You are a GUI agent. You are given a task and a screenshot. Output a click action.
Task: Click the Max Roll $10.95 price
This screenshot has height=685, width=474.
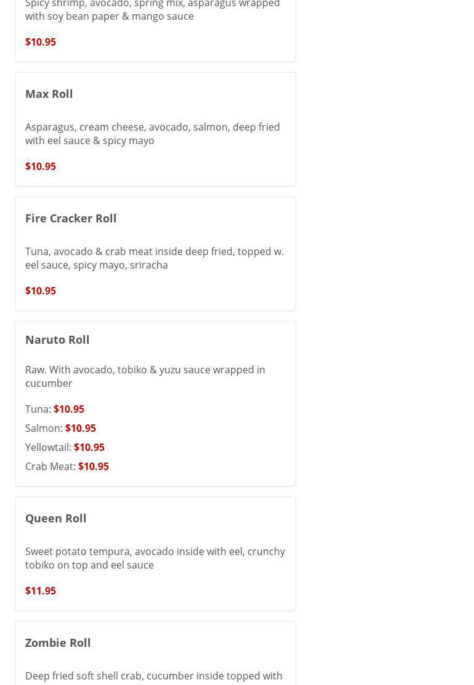pyautogui.click(x=41, y=166)
